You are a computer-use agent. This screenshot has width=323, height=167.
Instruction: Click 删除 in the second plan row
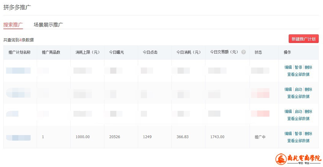click(308, 89)
